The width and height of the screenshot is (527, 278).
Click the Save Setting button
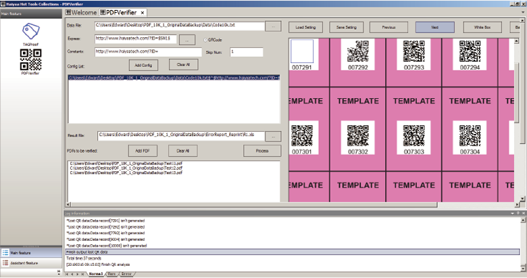coord(346,27)
